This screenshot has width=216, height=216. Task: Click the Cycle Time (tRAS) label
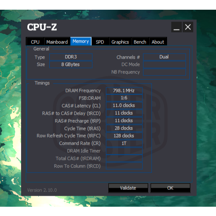click(82, 129)
